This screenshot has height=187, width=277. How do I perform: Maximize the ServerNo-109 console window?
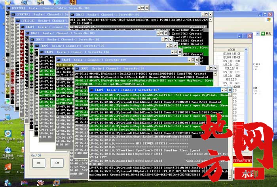click(x=193, y=60)
